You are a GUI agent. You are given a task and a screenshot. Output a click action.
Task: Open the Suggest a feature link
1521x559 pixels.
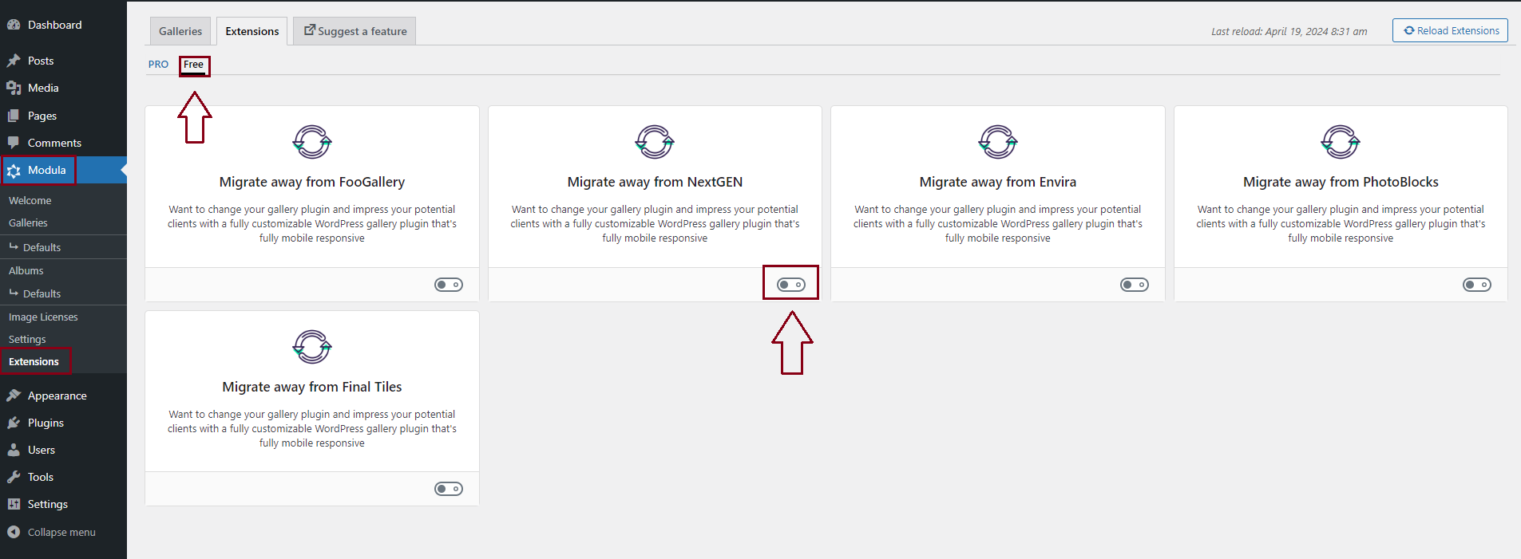(355, 31)
